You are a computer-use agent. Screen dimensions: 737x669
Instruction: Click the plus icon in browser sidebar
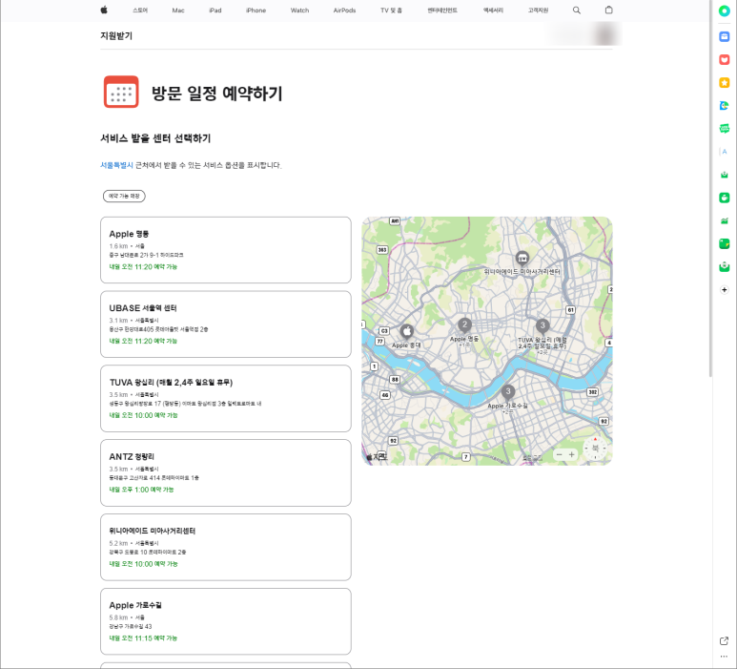pos(725,289)
